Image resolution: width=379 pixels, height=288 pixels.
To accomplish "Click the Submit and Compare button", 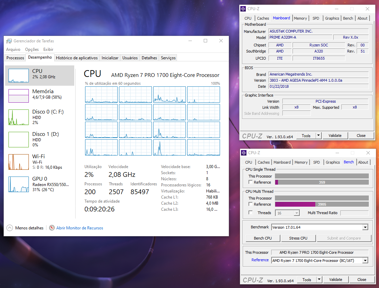I will (x=344, y=238).
